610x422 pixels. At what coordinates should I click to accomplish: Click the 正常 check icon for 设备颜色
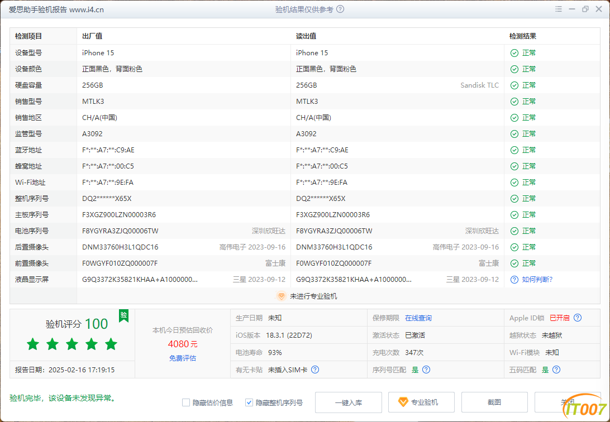(514, 69)
